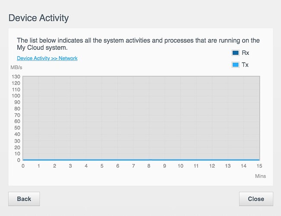Click the center of the gray chart area

point(141,118)
